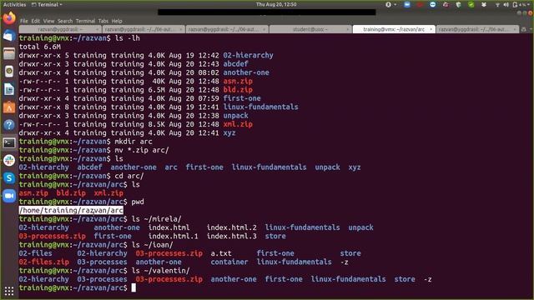Open the Search menu
Screen dimensions: 534x300
coord(65,21)
